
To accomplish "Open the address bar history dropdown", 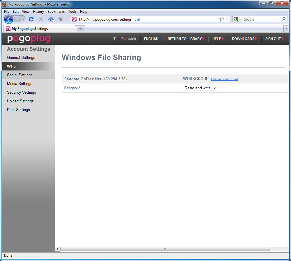I will [228, 19].
